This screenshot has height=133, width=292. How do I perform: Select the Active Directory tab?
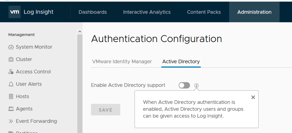[181, 62]
